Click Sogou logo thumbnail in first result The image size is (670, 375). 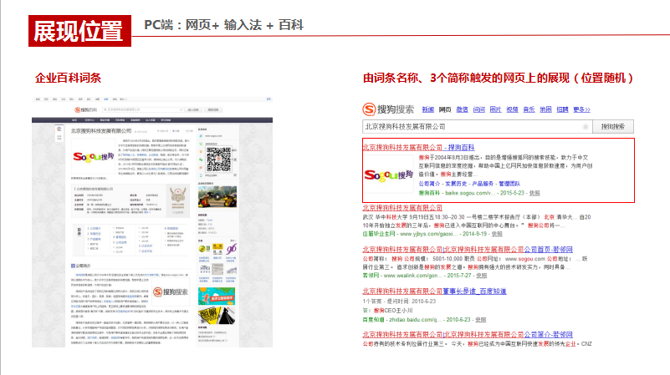pos(388,175)
